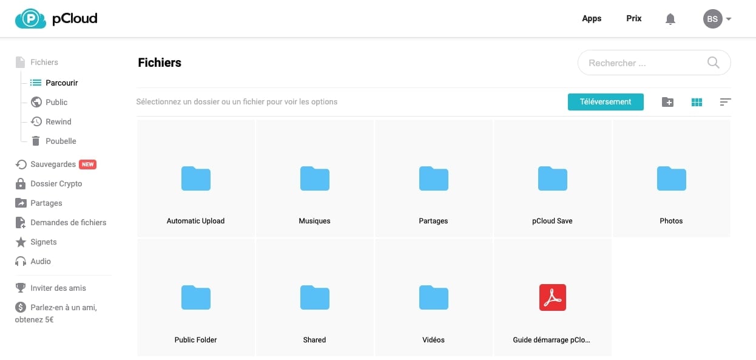The image size is (756, 360).
Task: Select the Photos folder icon
Action: pyautogui.click(x=672, y=178)
